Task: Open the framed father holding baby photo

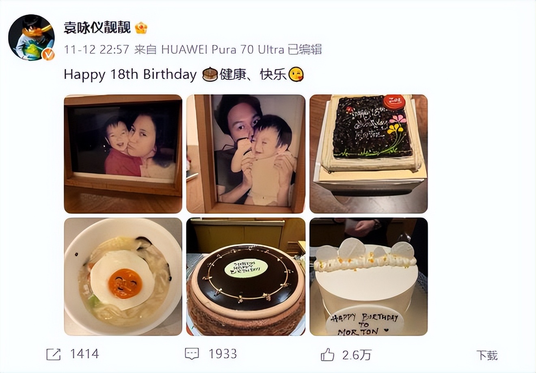Action: coord(246,154)
